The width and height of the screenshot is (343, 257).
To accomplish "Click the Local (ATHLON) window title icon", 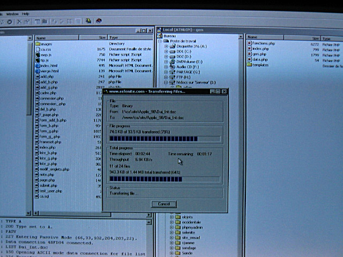I will tap(160, 29).
